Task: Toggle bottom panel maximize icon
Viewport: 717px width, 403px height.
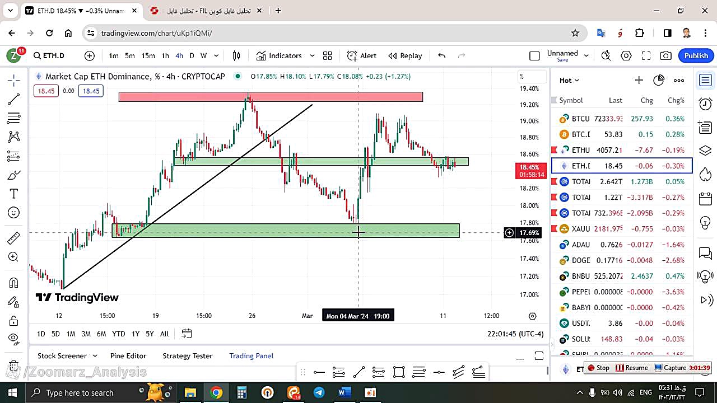Action: (539, 356)
